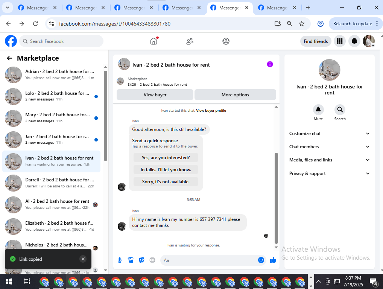
Task: Show hidden system tray icons
Action: (319, 281)
